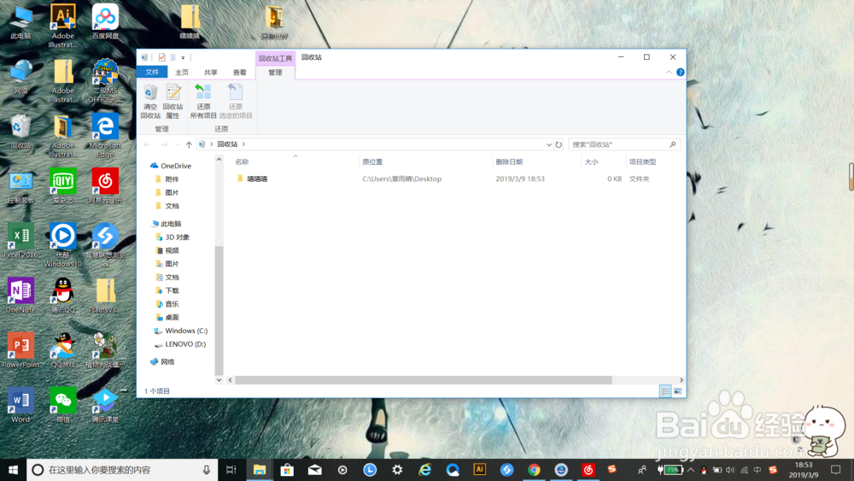Viewport: 854px width, 481px height.
Task: Expand the breadcrumb chevron after 回收站
Action: [x=244, y=144]
